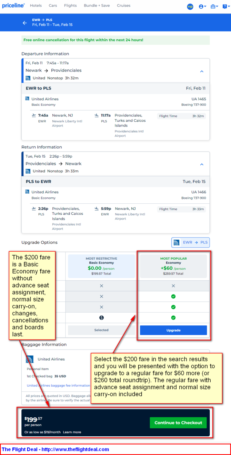Click the first green check under Economy
This screenshot has width=231, height=455.
(x=173, y=297)
